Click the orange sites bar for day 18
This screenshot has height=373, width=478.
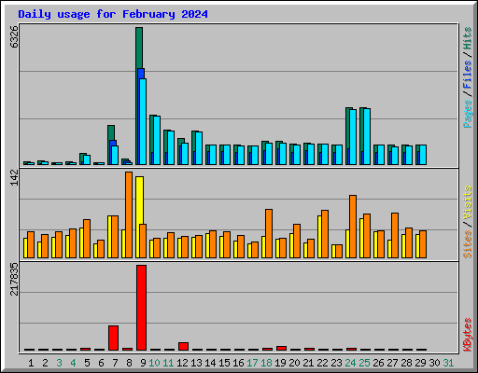[269, 233]
